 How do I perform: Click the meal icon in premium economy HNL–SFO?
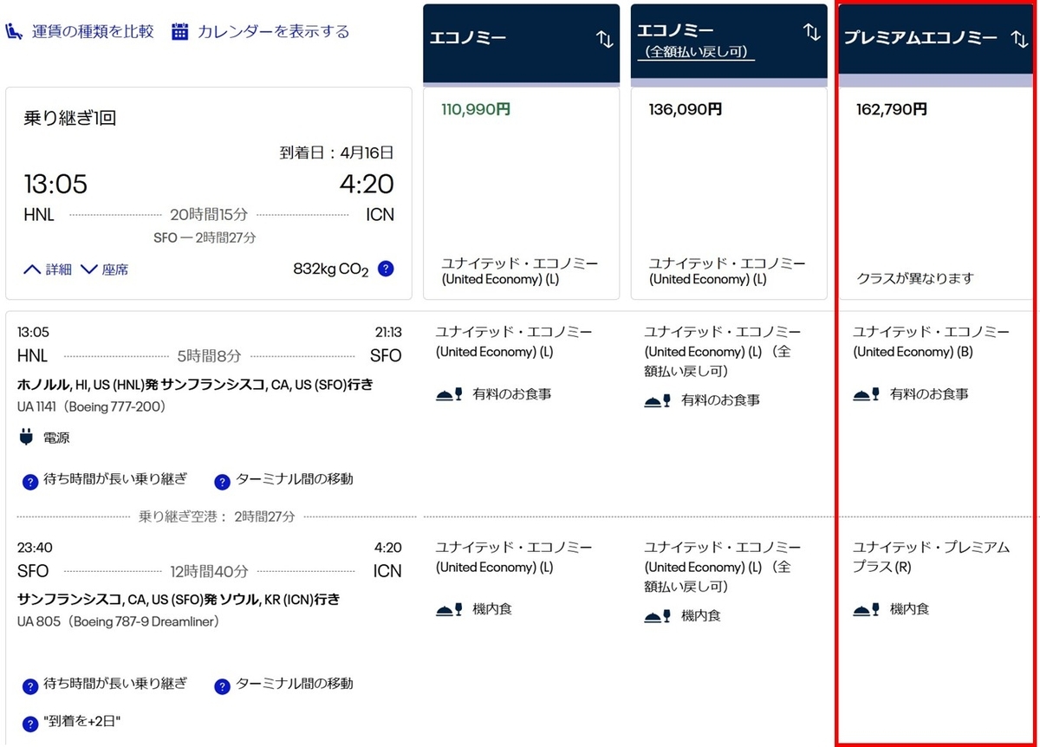(x=868, y=394)
